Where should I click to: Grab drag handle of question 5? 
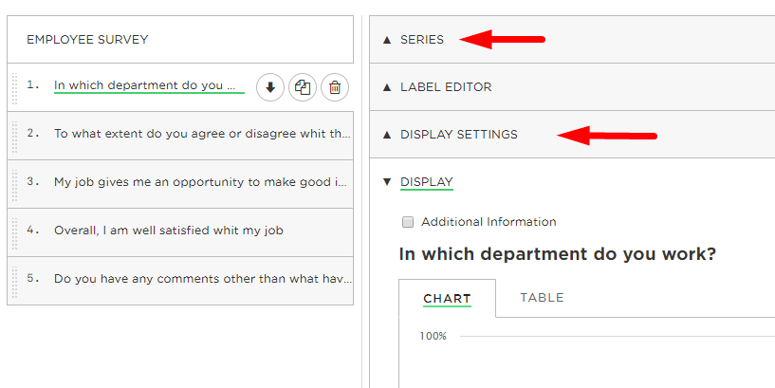15,281
